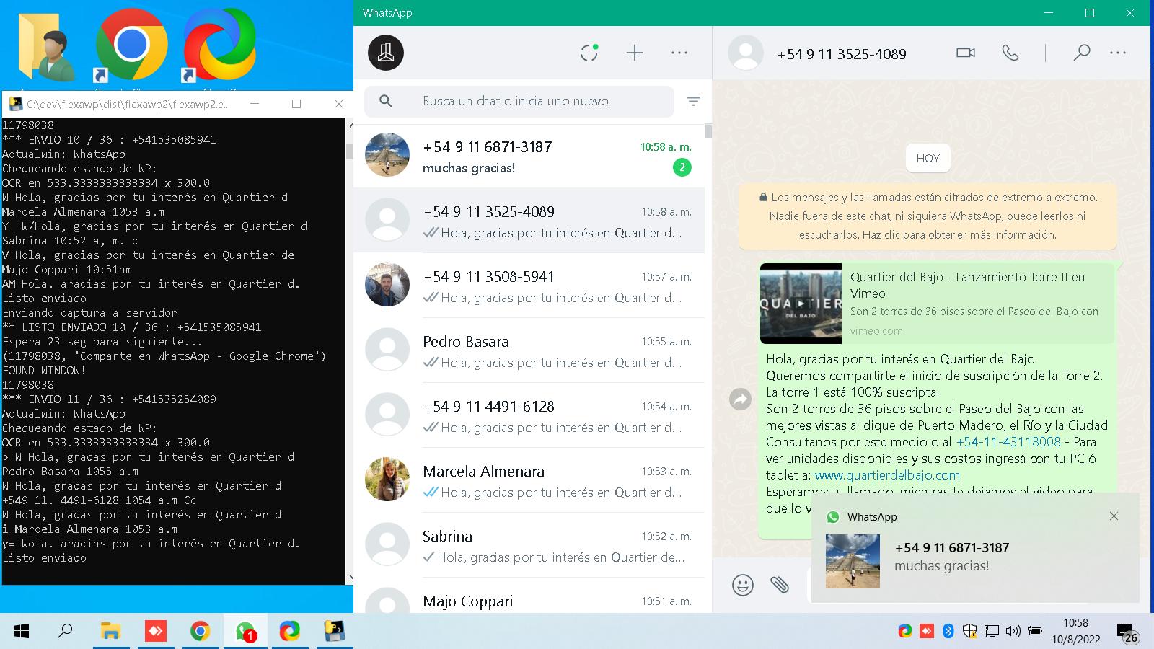The width and height of the screenshot is (1154, 649).
Task: Open the Sabrina chat
Action: pyautogui.click(x=529, y=545)
